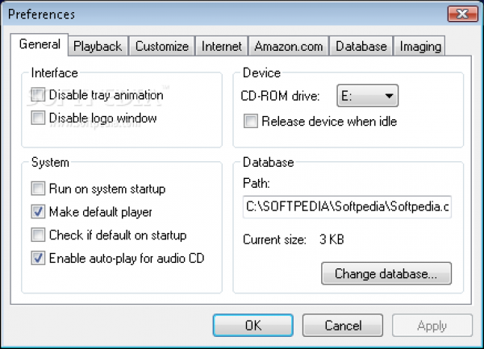Check the Disable logo window option
The width and height of the screenshot is (484, 349).
pos(38,118)
